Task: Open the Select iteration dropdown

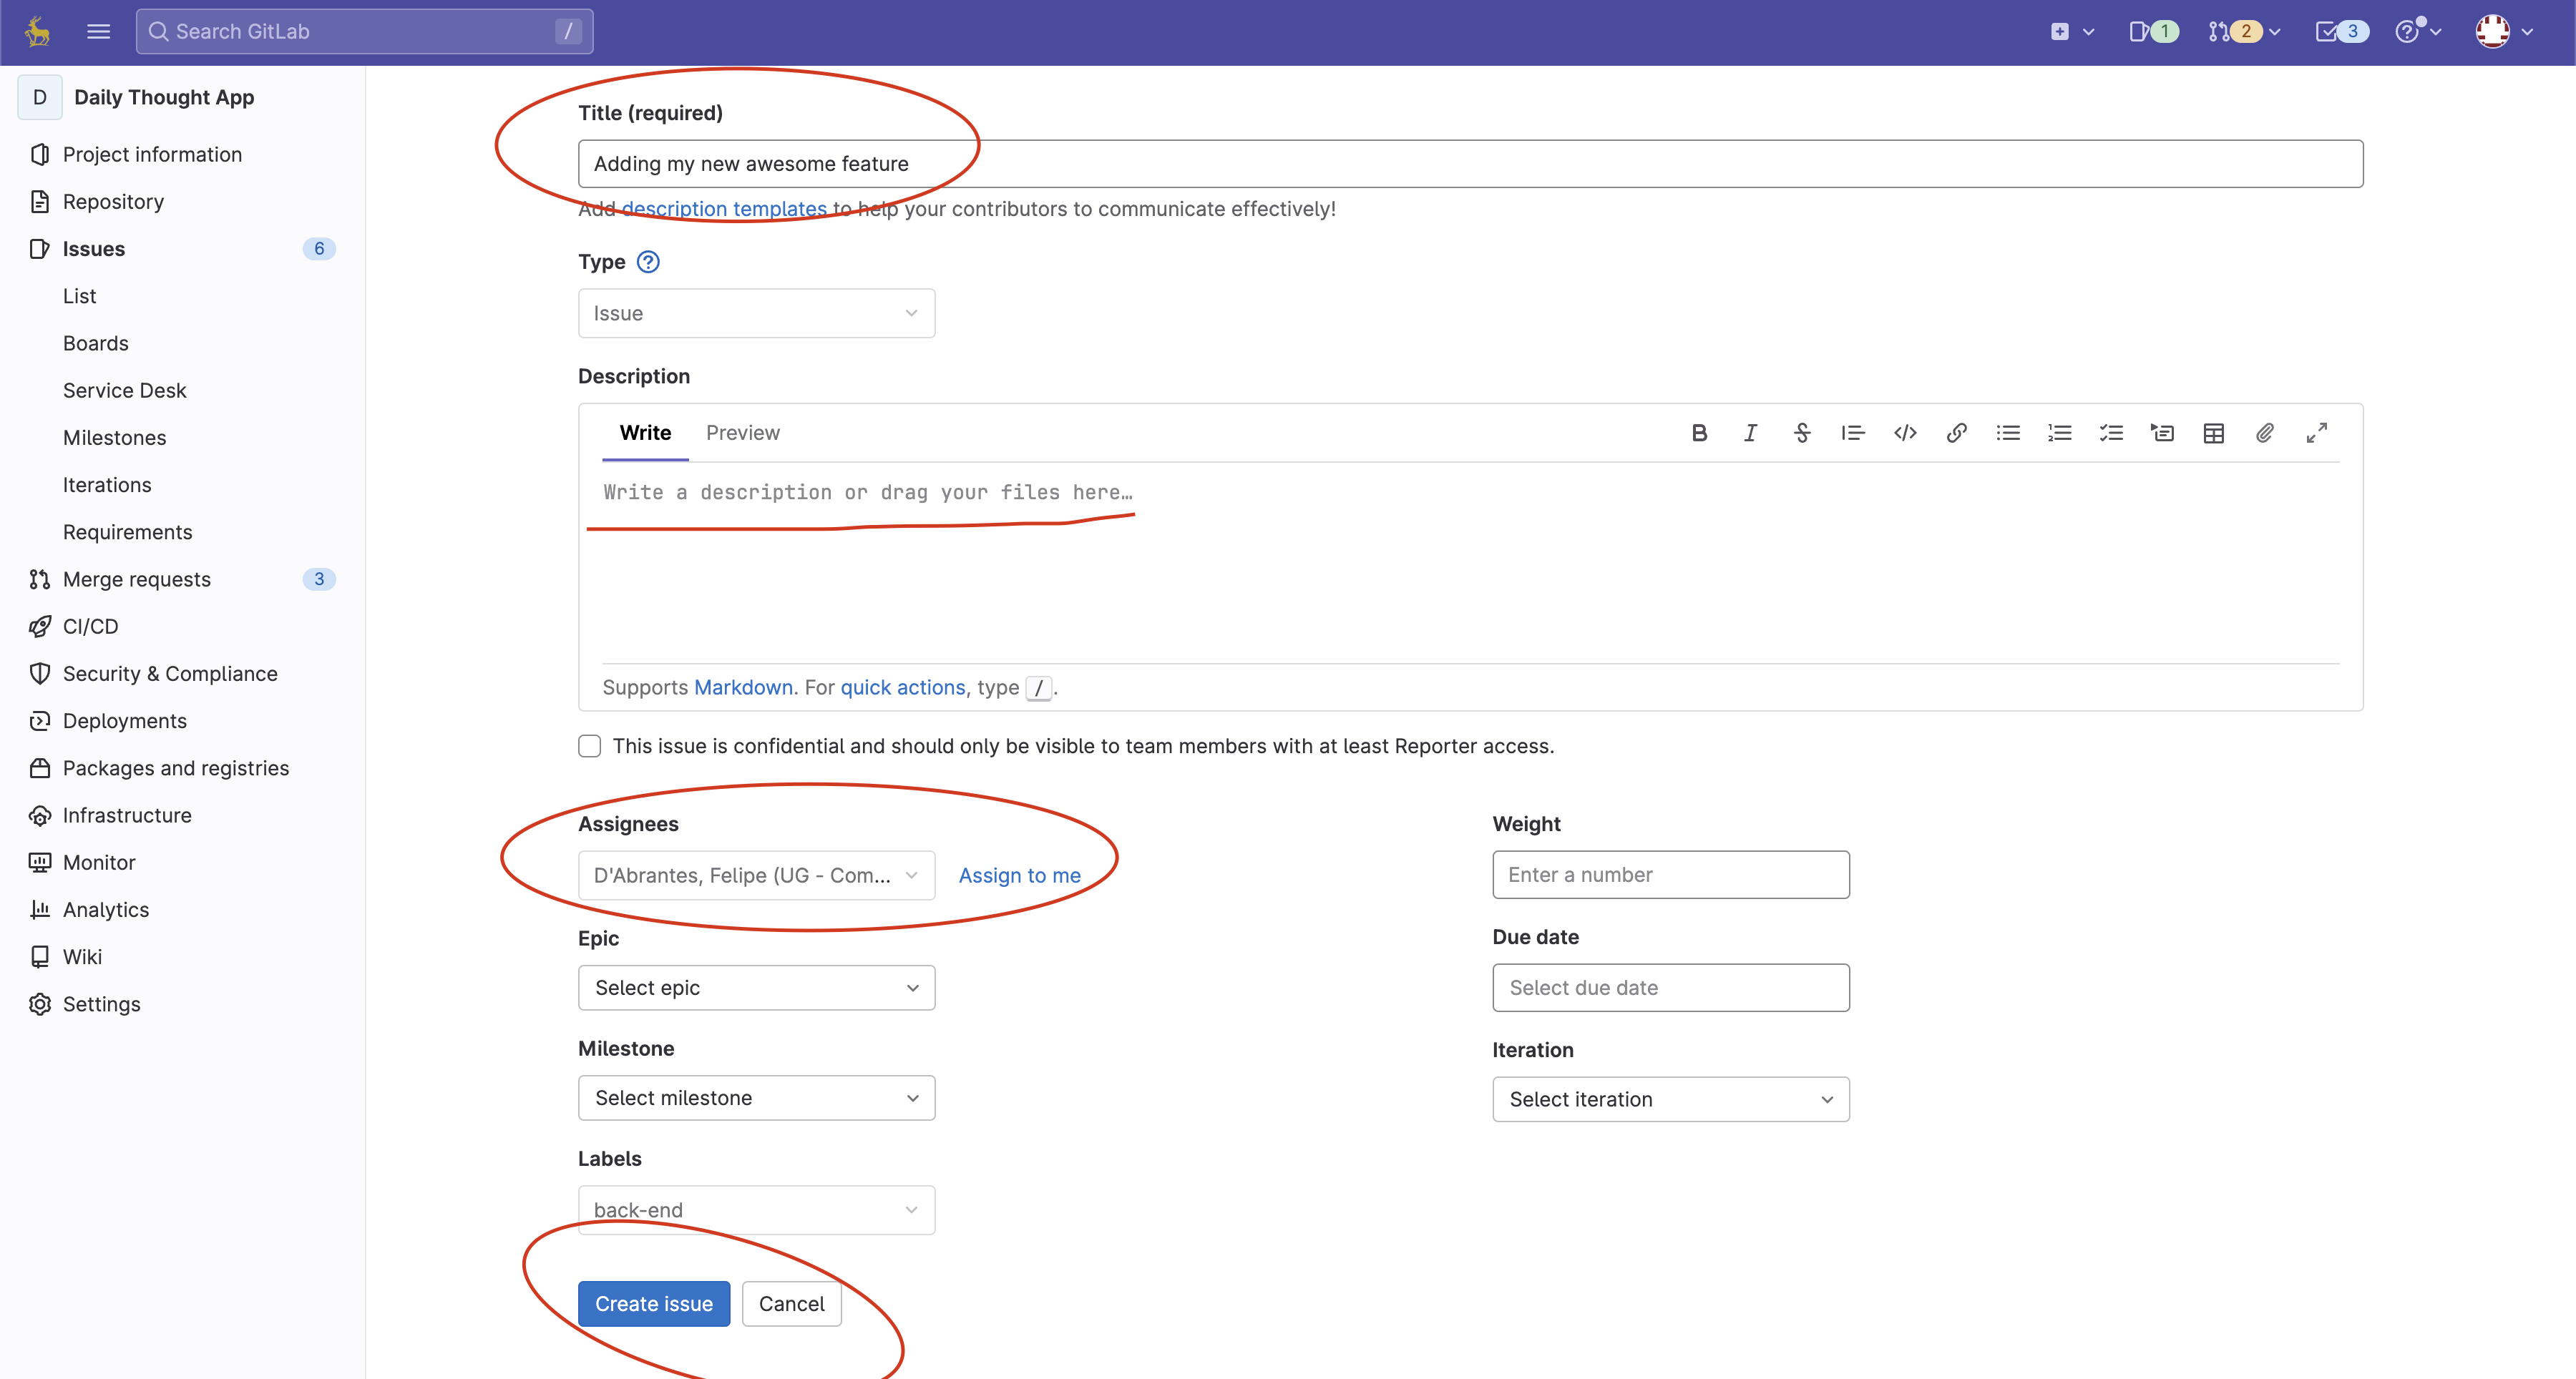Action: [x=1670, y=1098]
